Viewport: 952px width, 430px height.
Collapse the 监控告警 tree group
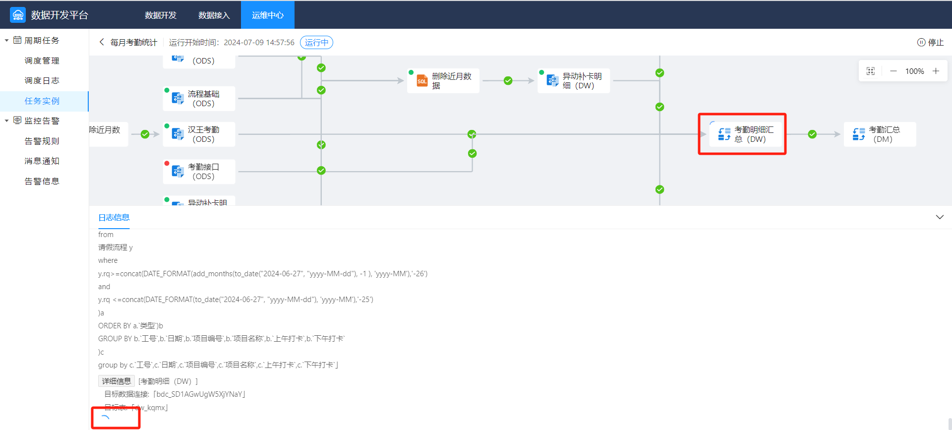(x=7, y=121)
